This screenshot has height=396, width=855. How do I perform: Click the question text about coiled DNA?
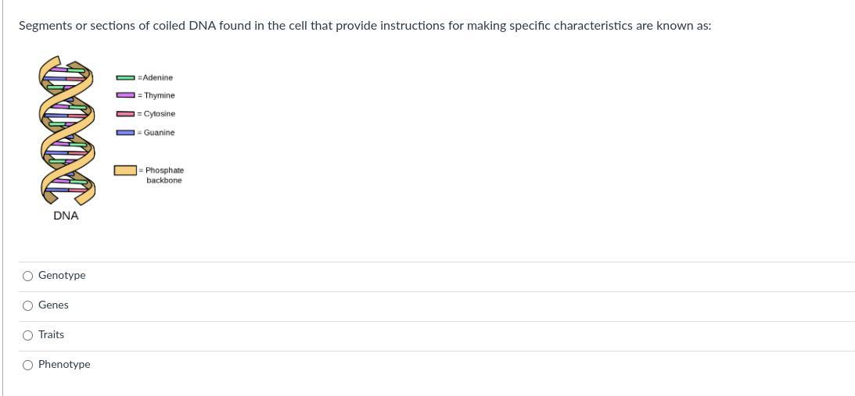coord(365,26)
